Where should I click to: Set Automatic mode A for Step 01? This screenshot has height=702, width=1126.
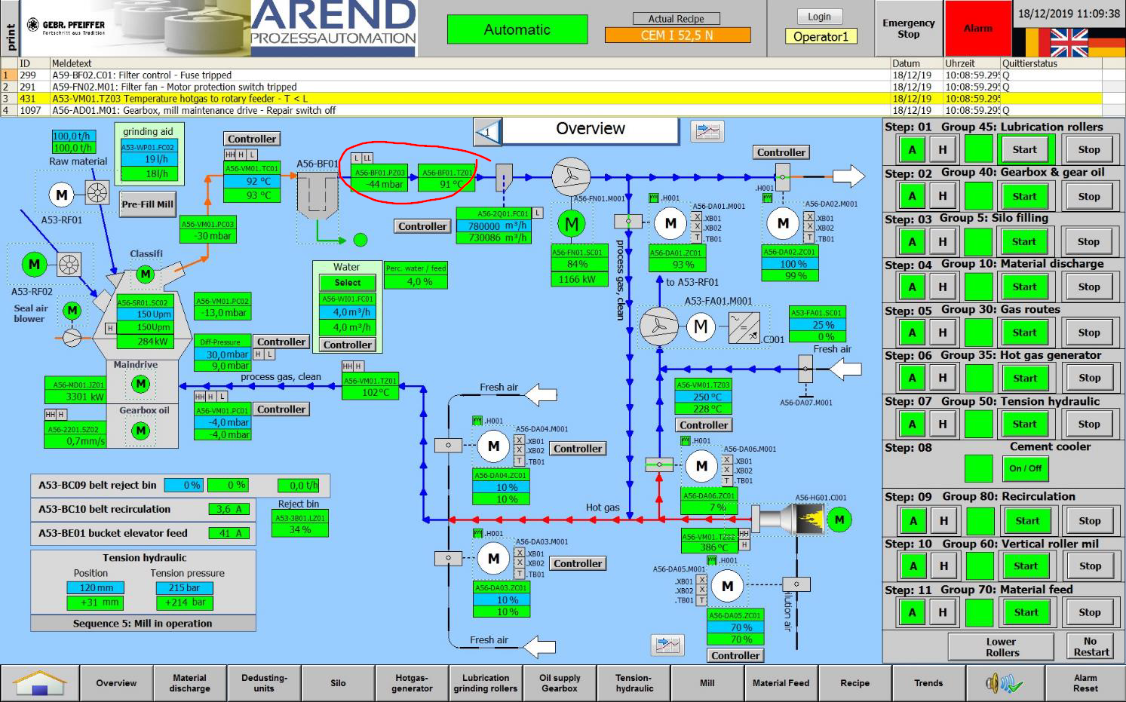[x=913, y=149]
